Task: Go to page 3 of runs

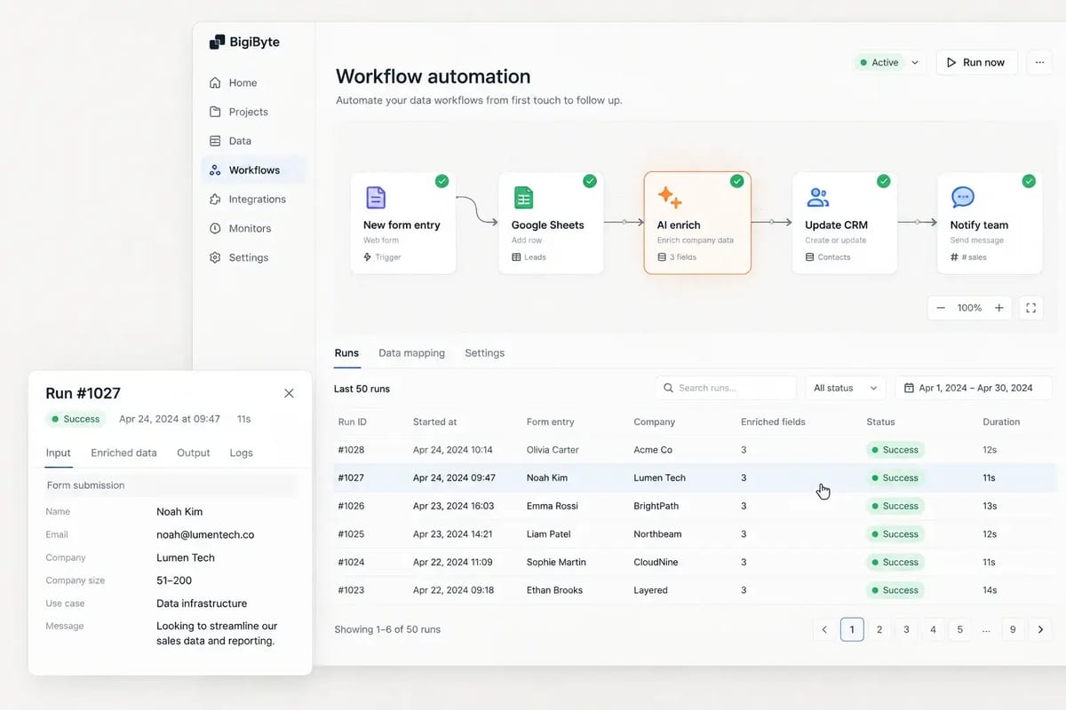Action: click(906, 630)
